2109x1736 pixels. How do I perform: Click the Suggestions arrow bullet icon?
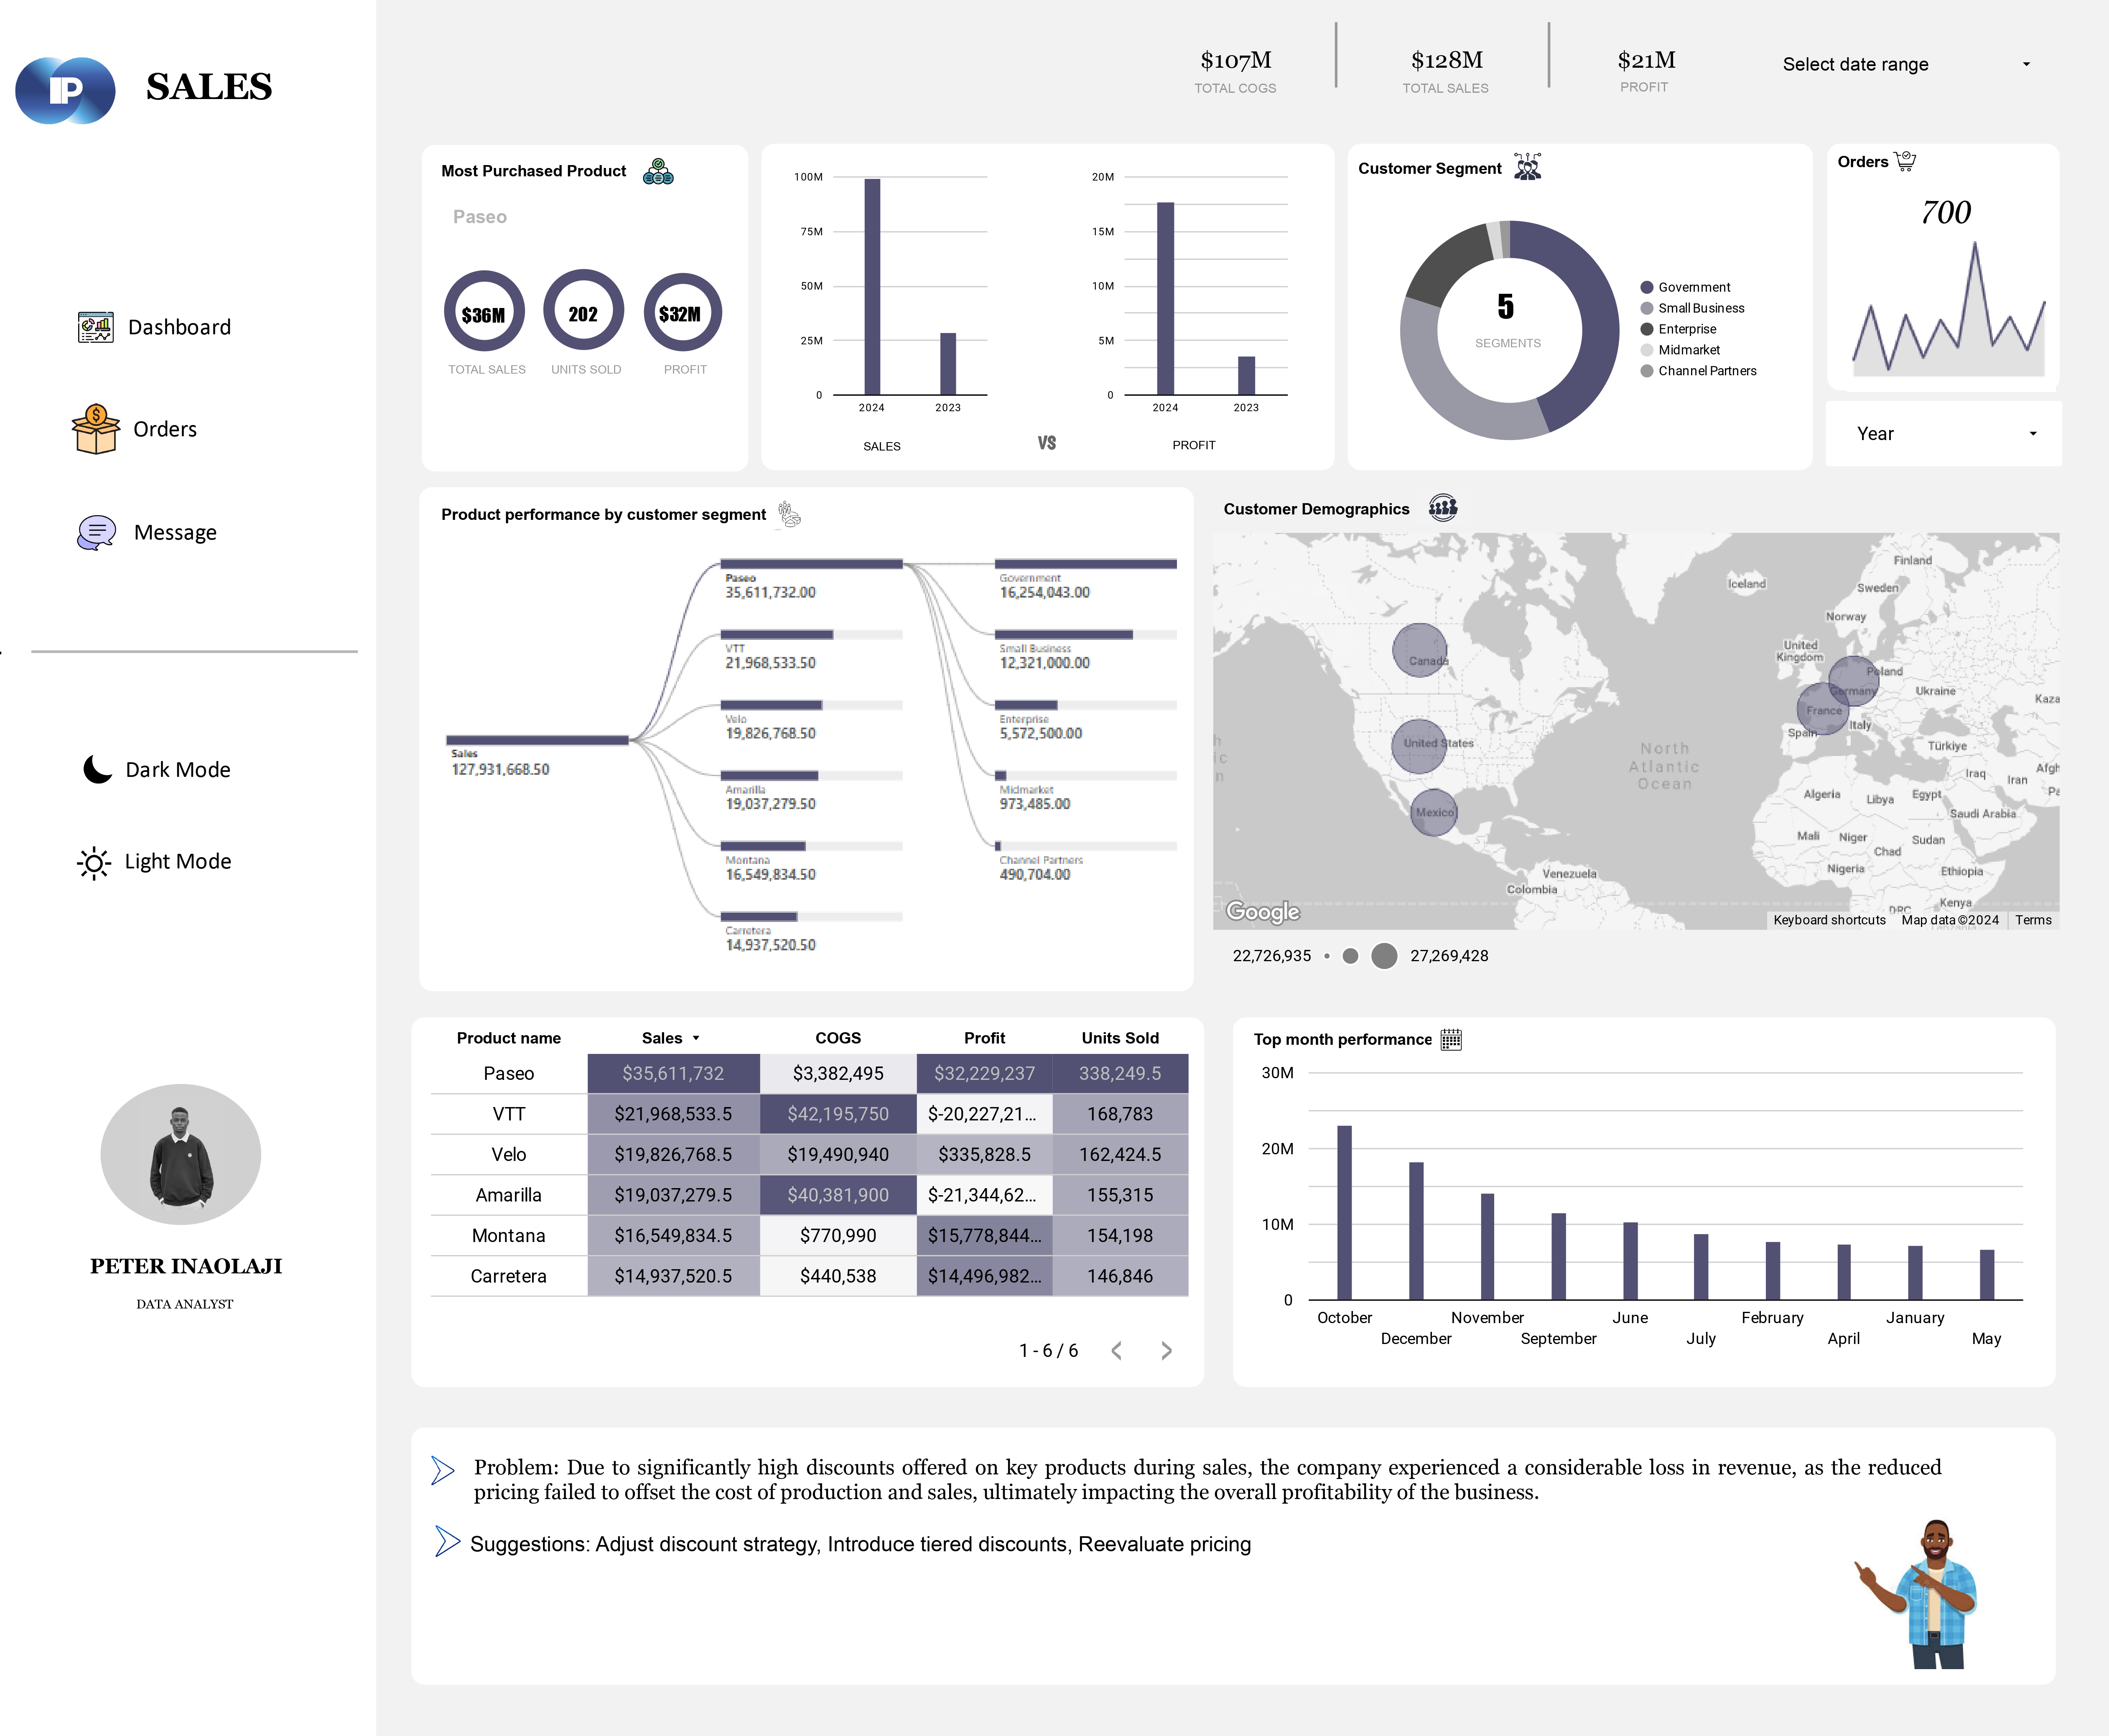pos(447,1541)
